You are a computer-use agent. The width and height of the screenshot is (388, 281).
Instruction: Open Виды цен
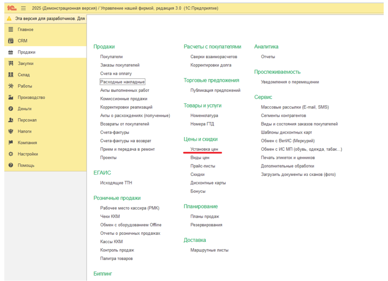[x=200, y=158]
